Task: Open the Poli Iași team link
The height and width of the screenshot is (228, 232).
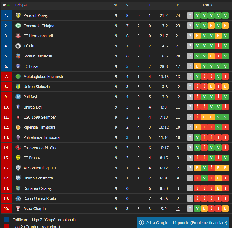Action: (x=30, y=97)
